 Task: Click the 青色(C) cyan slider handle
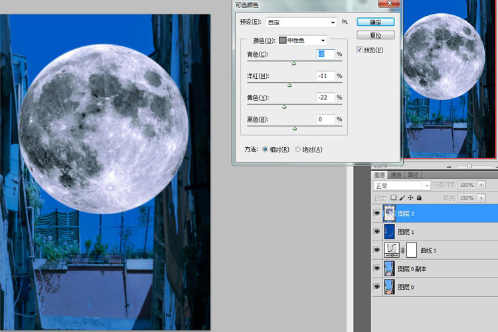click(293, 64)
